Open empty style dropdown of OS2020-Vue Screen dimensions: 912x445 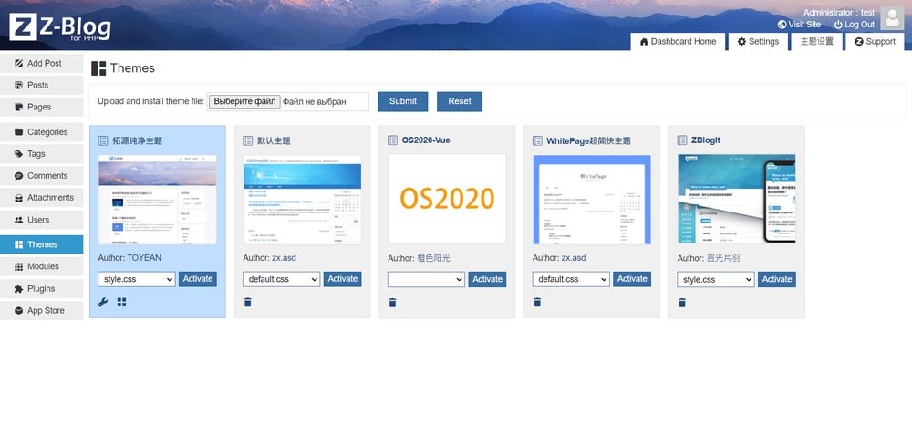[x=426, y=279]
